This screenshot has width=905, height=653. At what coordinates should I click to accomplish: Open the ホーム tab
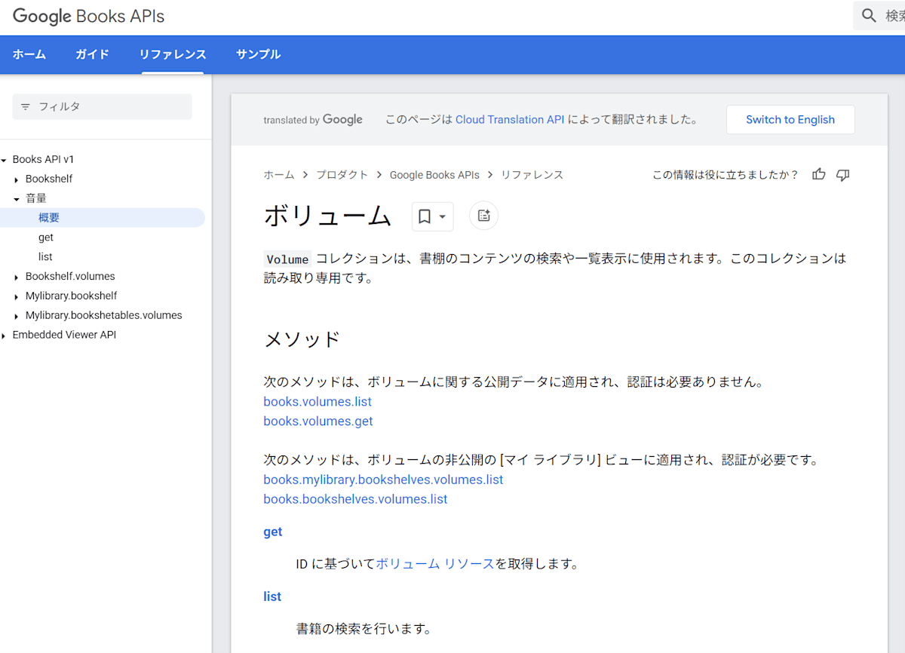tap(29, 54)
